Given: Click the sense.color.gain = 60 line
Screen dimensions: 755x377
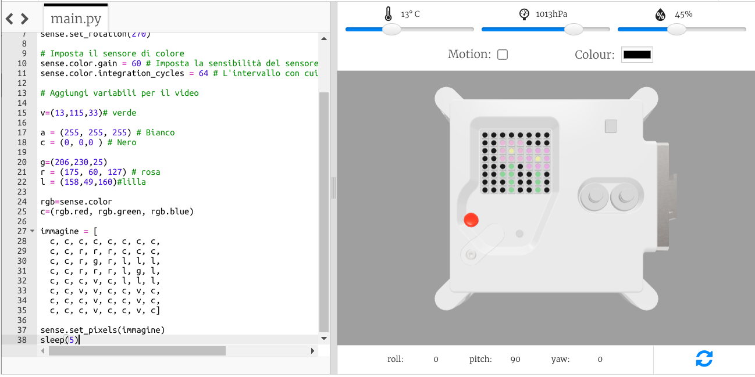Looking at the screenshot, I should tap(179, 63).
